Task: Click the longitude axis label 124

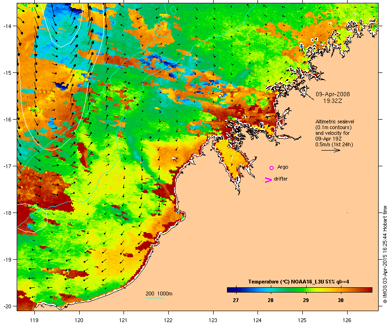Action: 257,320
